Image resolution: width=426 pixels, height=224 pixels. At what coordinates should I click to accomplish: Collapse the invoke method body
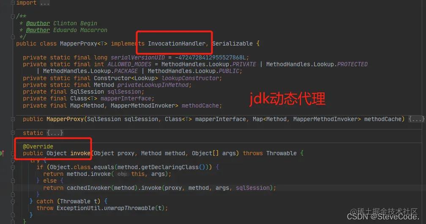pos(13,154)
